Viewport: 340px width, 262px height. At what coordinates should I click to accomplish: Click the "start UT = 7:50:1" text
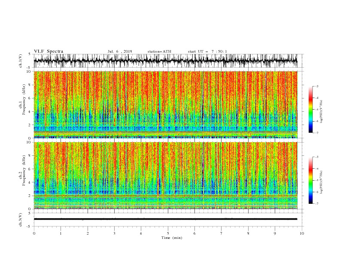[x=207, y=51]
